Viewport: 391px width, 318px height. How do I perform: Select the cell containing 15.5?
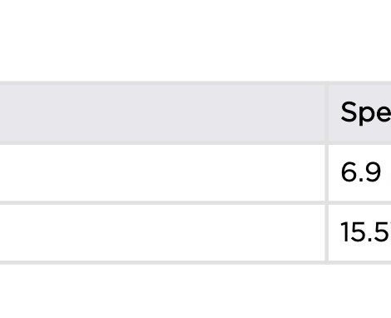360,232
